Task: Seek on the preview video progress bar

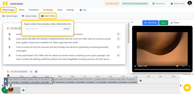Action: pyautogui.click(x=162, y=69)
